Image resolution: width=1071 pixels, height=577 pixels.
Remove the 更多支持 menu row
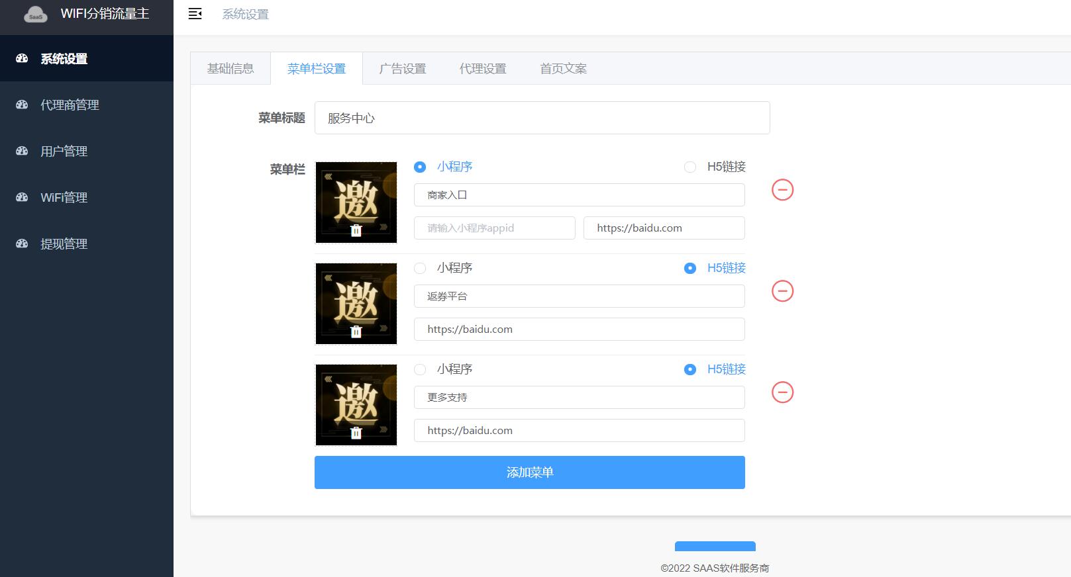coord(782,392)
